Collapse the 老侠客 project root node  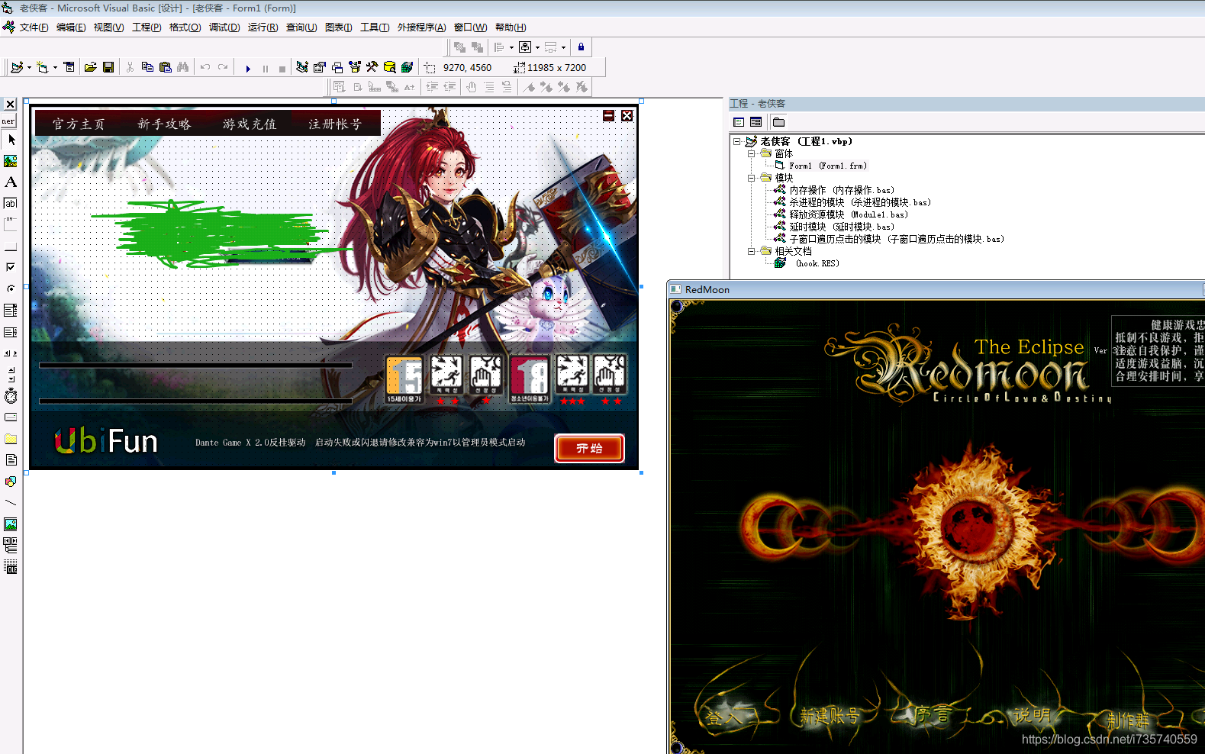tap(737, 141)
